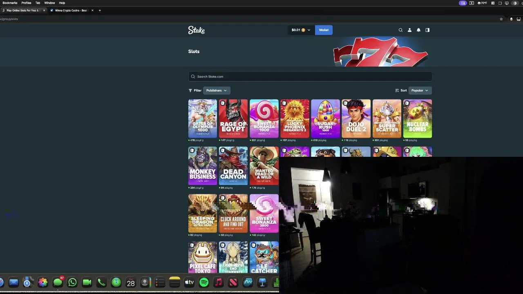Open Lucky Phoenix Megaways 2 slot
Image resolution: width=523 pixels, height=294 pixels.
point(295,118)
